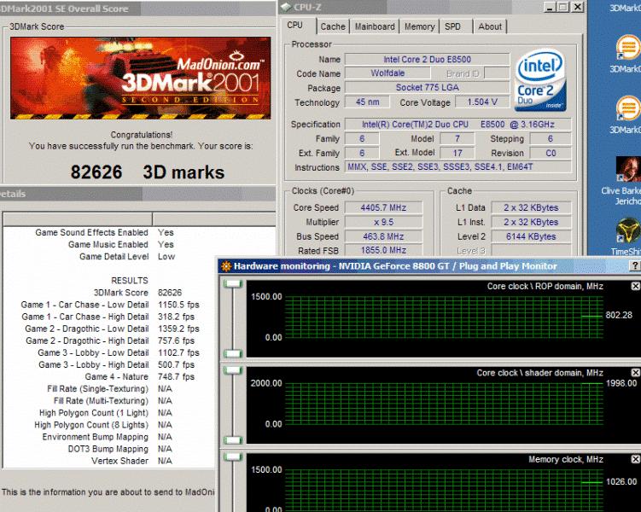This screenshot has width=641, height=512.
Task: Click the Rated FSB value '1855.0 MHz'
Action: coord(383,250)
